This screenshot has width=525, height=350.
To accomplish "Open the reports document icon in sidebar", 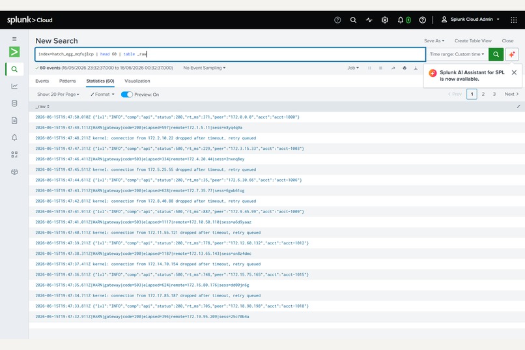I will tap(14, 120).
